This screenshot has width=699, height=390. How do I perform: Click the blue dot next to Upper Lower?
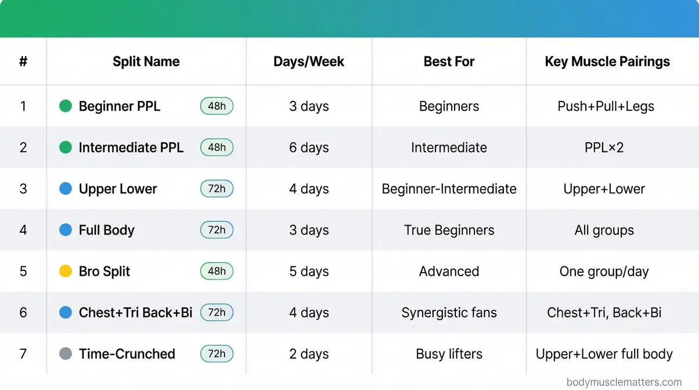pos(66,189)
